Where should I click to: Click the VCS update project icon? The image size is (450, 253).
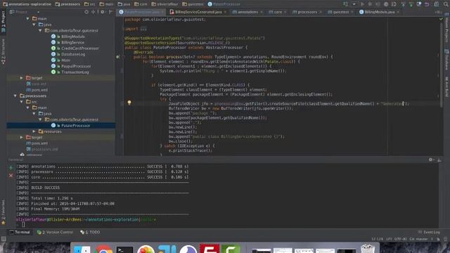coord(403,4)
